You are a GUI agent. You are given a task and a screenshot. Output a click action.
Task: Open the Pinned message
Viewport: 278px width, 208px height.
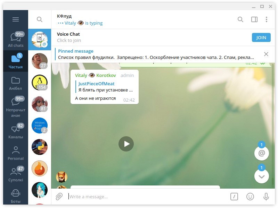156,54
